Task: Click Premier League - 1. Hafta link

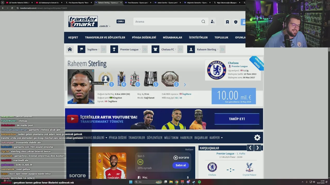Action: pos(231,154)
